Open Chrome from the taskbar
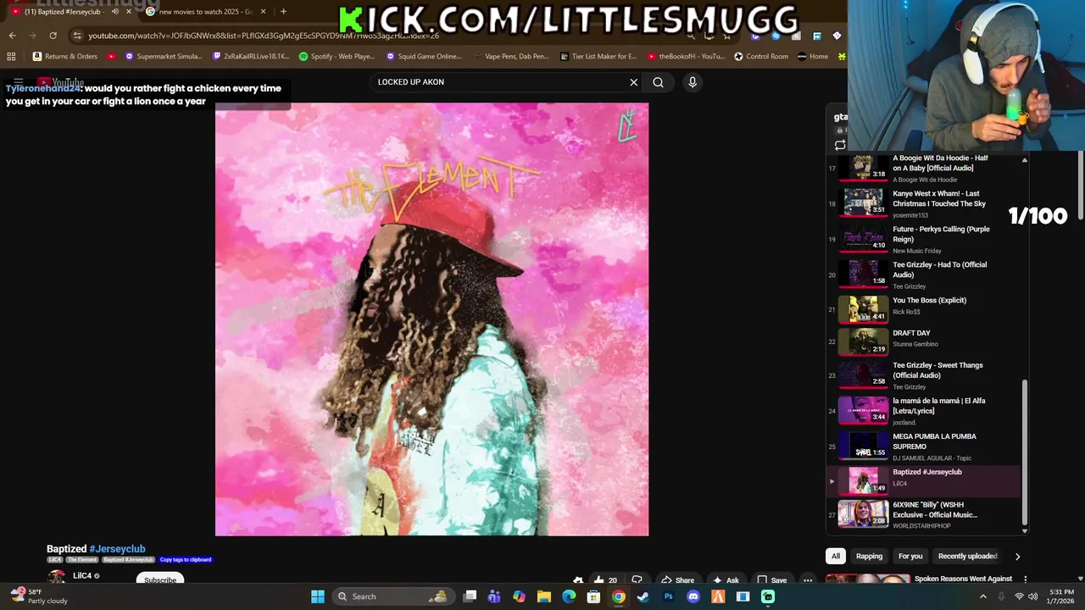The width and height of the screenshot is (1085, 610). click(x=619, y=596)
